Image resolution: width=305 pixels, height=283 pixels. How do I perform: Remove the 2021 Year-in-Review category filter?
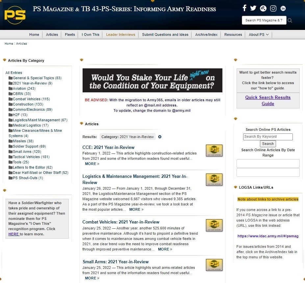[x=160, y=137]
